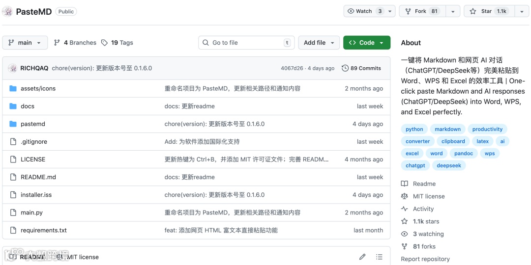Click the PasteMD repository avatar icon
The width and height of the screenshot is (531, 265).
point(7,11)
